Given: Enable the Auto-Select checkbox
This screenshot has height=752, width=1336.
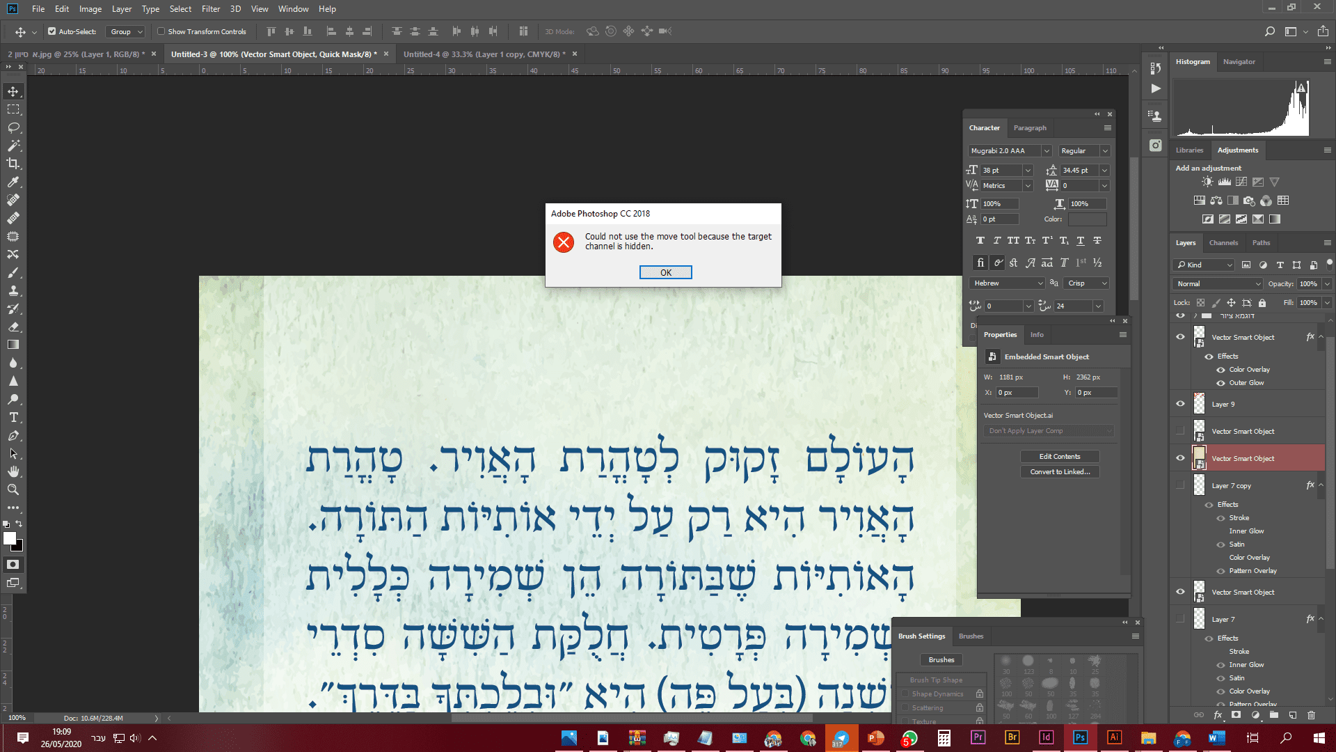Looking at the screenshot, I should pos(51,31).
